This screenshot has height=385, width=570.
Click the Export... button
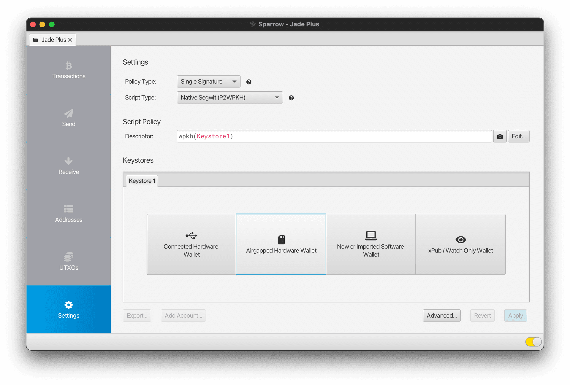tap(137, 316)
